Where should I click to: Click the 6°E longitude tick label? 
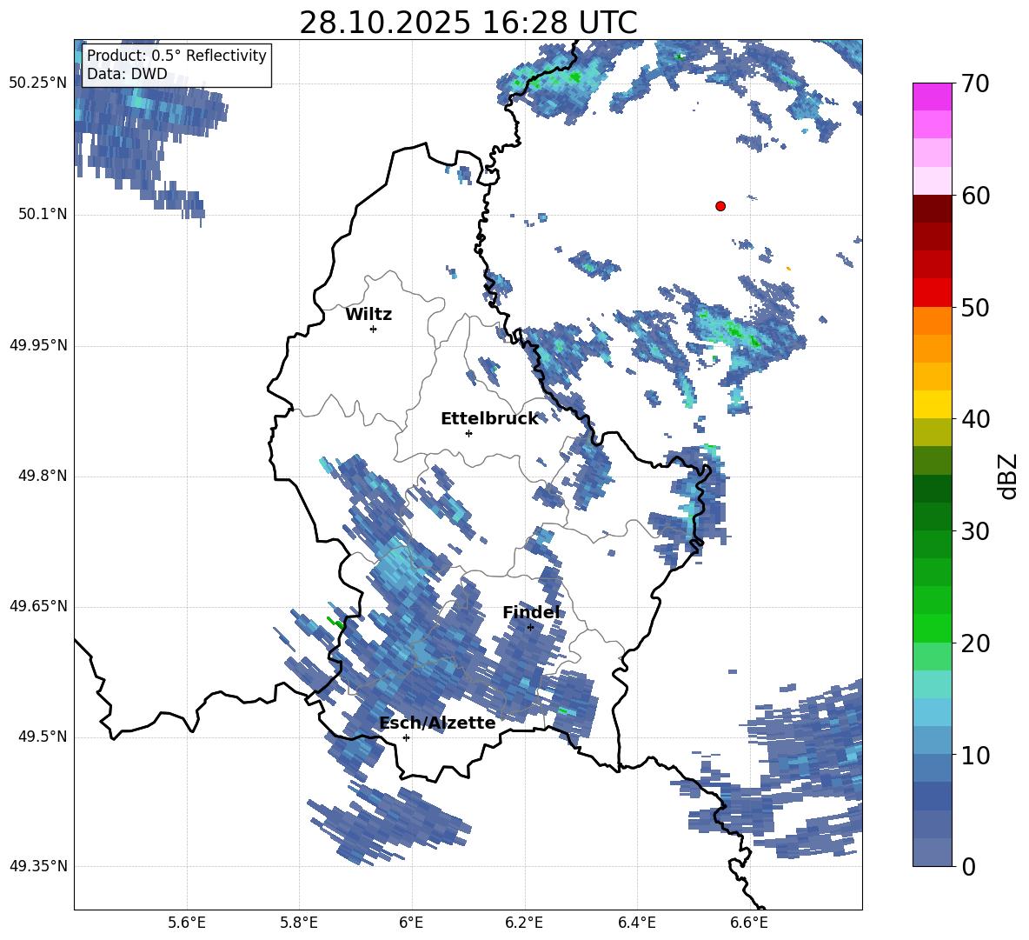click(x=411, y=923)
